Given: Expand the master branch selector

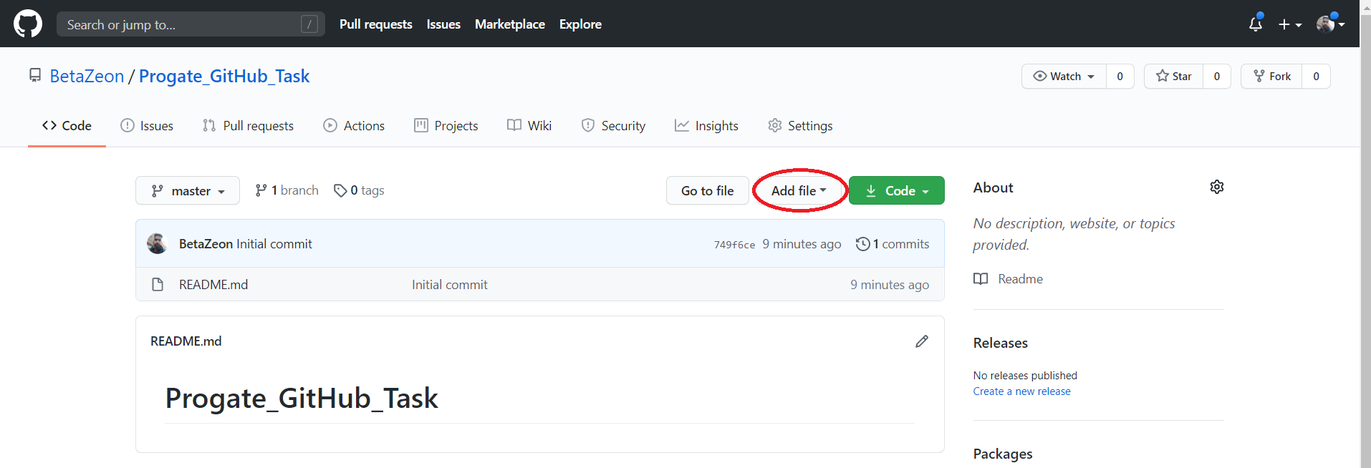Looking at the screenshot, I should (188, 191).
